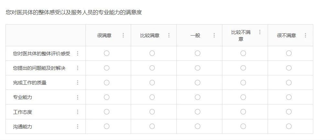This screenshot has width=334, height=140.
Task: Open options menu for 比较不满意 column
Action: point(260,32)
